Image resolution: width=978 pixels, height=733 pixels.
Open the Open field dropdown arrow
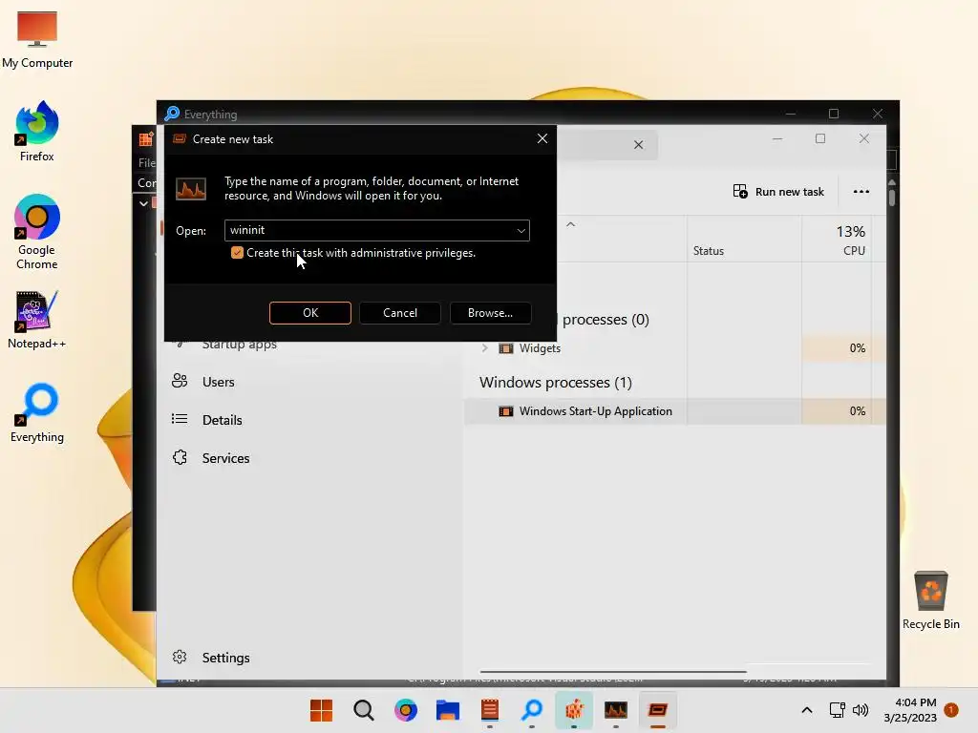pyautogui.click(x=521, y=231)
